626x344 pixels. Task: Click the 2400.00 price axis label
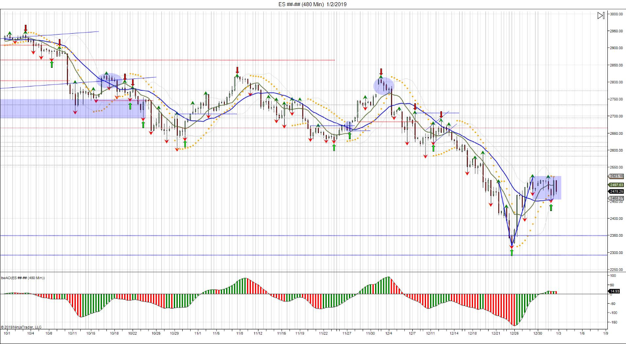coord(617,219)
